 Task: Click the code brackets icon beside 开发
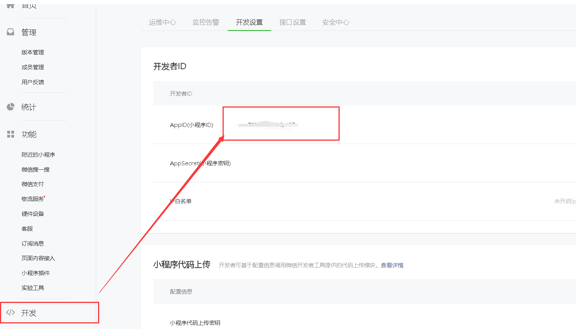10,313
